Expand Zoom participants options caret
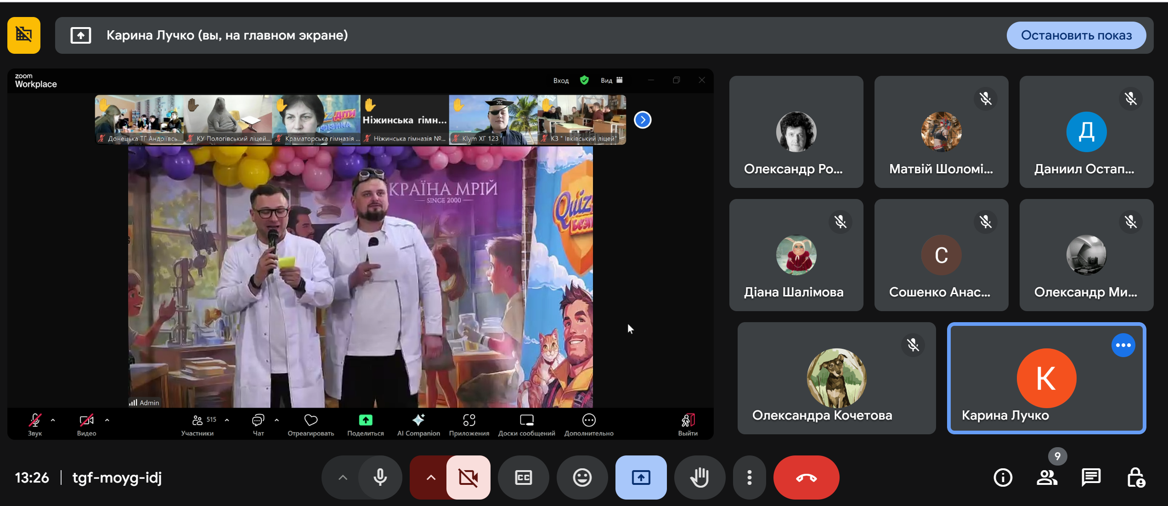The image size is (1168, 506). [x=227, y=420]
